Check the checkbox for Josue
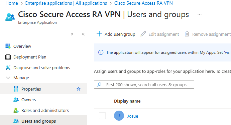Image resolution: width=231 pixels, height=125 pixels. click(102, 116)
